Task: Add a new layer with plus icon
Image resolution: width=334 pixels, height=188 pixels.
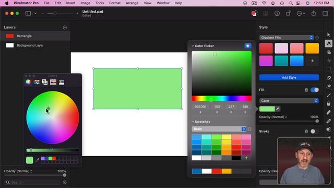Action: click(x=65, y=28)
